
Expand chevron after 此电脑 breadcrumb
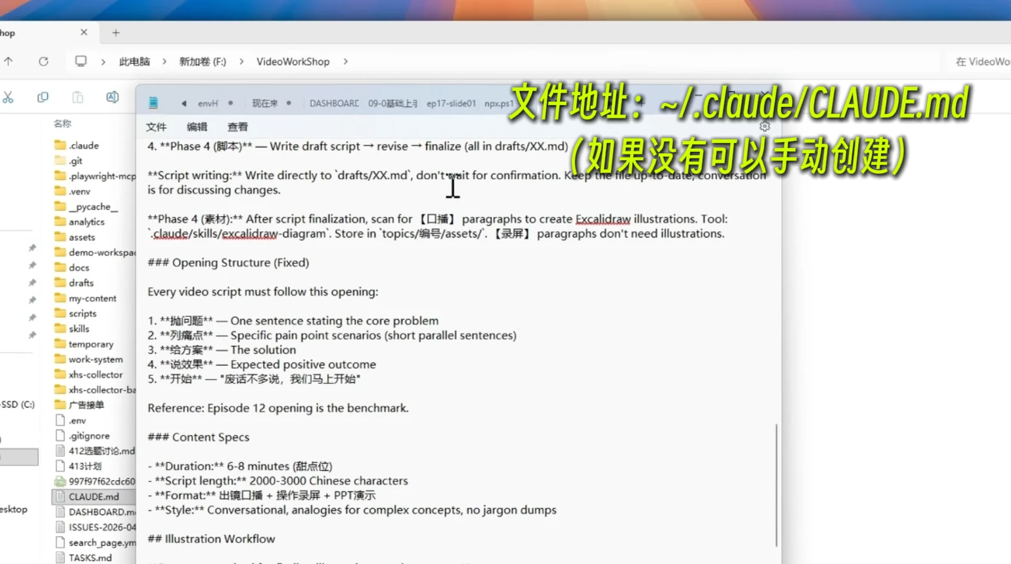click(x=164, y=61)
